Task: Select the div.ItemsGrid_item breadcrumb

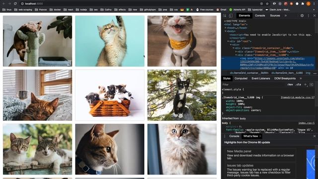Action: coord(287,73)
